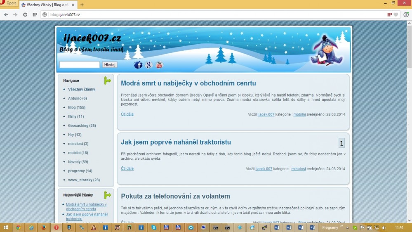Image resolution: width=412 pixels, height=232 pixels.
Task: Click the heart bookmark icon in address bar
Action: (x=396, y=14)
